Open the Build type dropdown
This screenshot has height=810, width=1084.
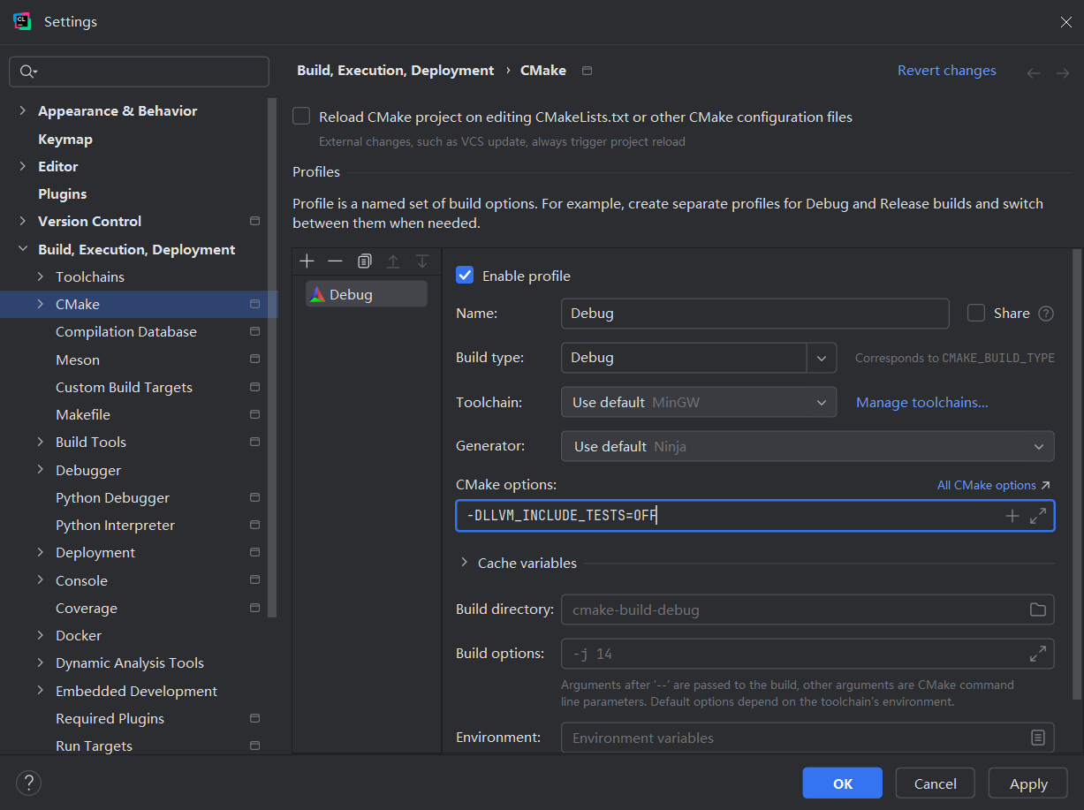[x=821, y=358]
